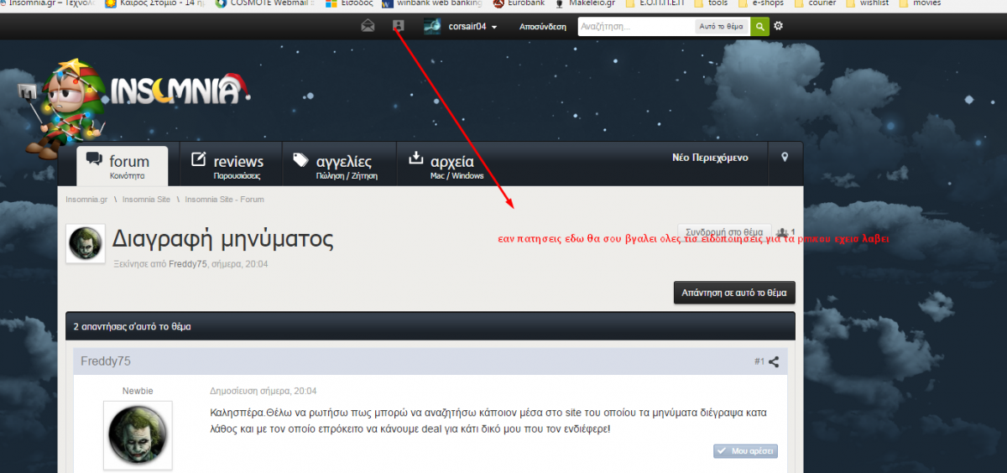This screenshot has width=1007, height=473.
Task: Go to 'Insomnia Site - Forum' breadcrumb
Action: 224,200
